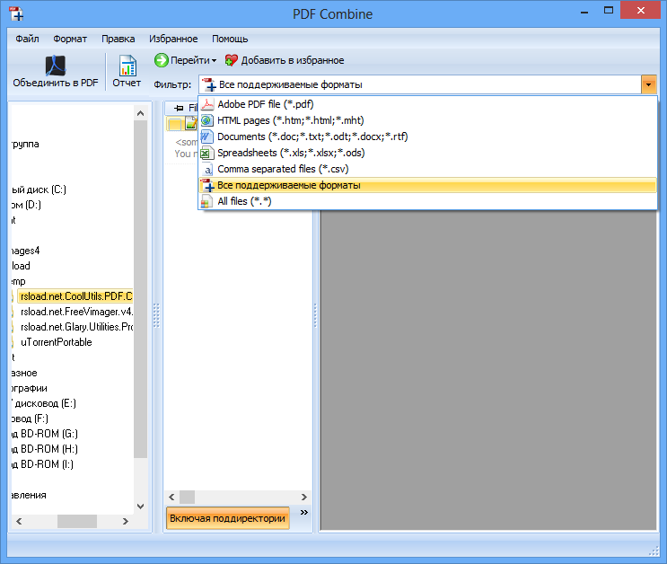Click folder tree vertical scrollbar thumb

pos(140,289)
